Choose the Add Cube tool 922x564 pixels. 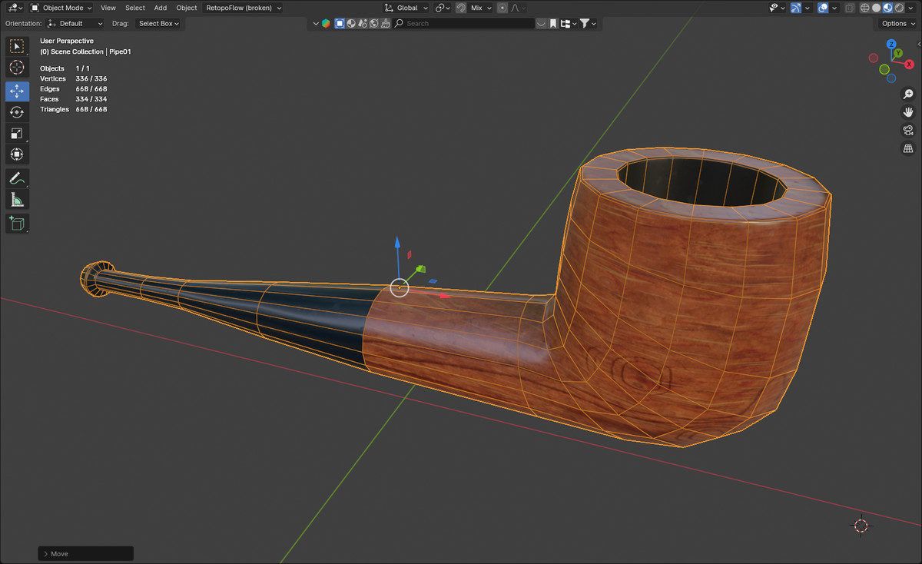click(17, 224)
